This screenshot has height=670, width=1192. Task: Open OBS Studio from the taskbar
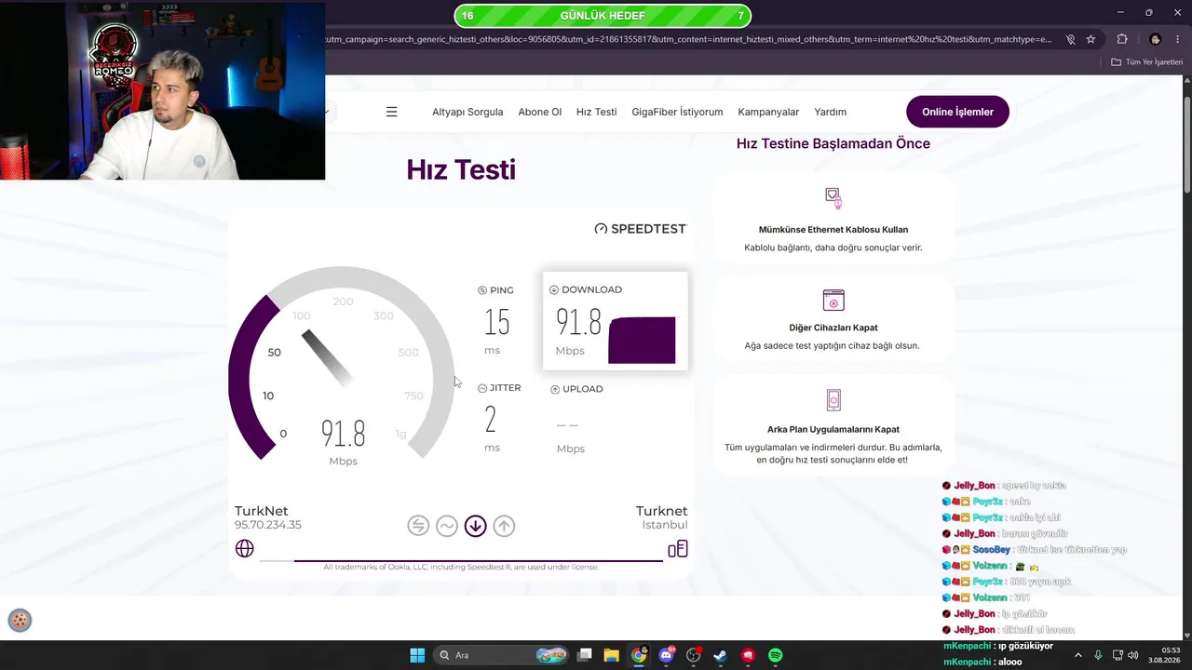(694, 655)
